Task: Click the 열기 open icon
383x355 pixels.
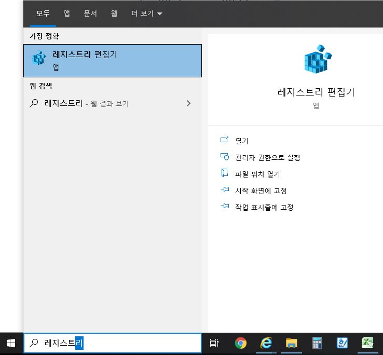Action: [x=224, y=140]
